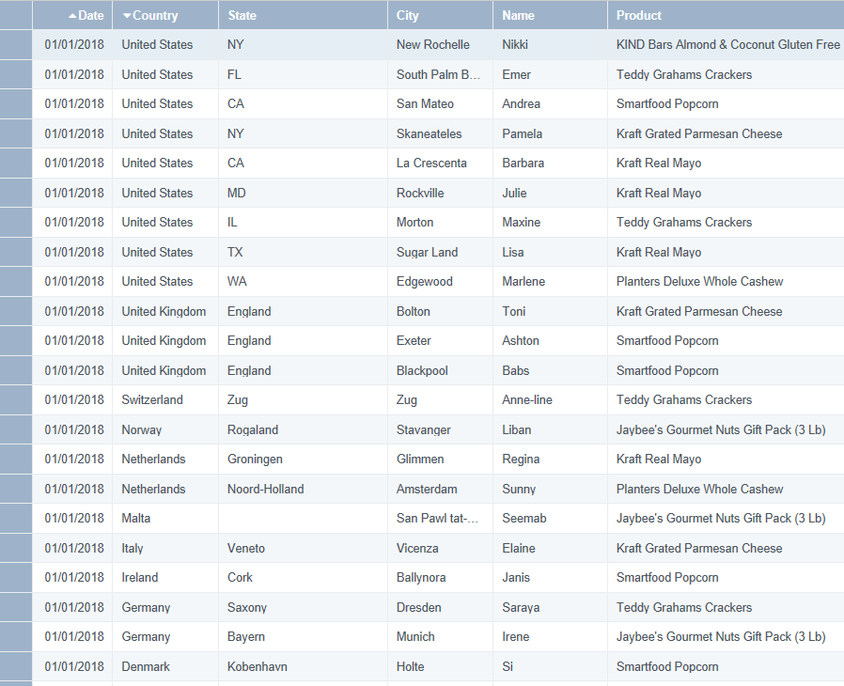The width and height of the screenshot is (844, 686).
Task: Select name cell 'Andrea'
Action: click(550, 104)
